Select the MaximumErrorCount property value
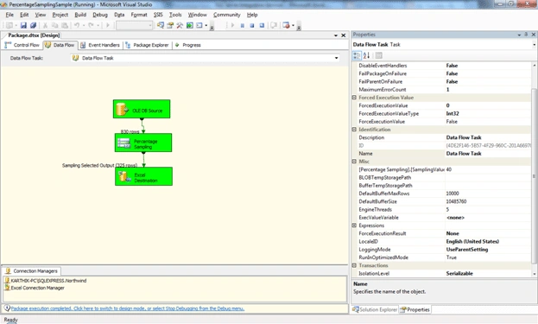This screenshot has width=538, height=324. click(488, 90)
